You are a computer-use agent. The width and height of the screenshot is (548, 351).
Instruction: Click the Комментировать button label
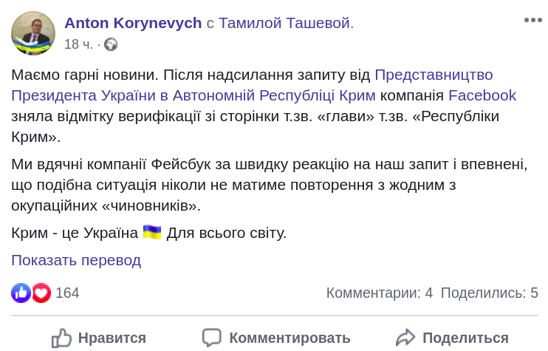(290, 338)
